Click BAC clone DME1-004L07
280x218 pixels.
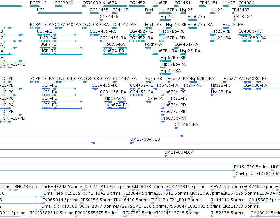[x=179, y=152]
